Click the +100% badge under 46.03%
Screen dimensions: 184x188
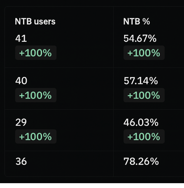coord(144,137)
